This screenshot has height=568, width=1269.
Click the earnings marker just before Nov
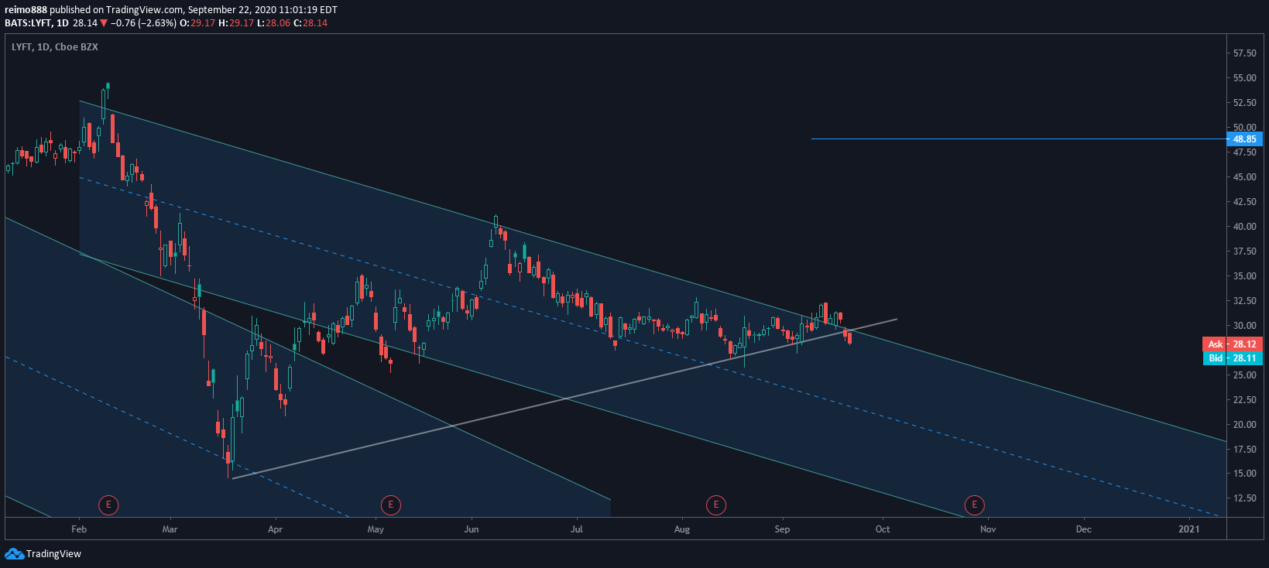[x=974, y=505]
